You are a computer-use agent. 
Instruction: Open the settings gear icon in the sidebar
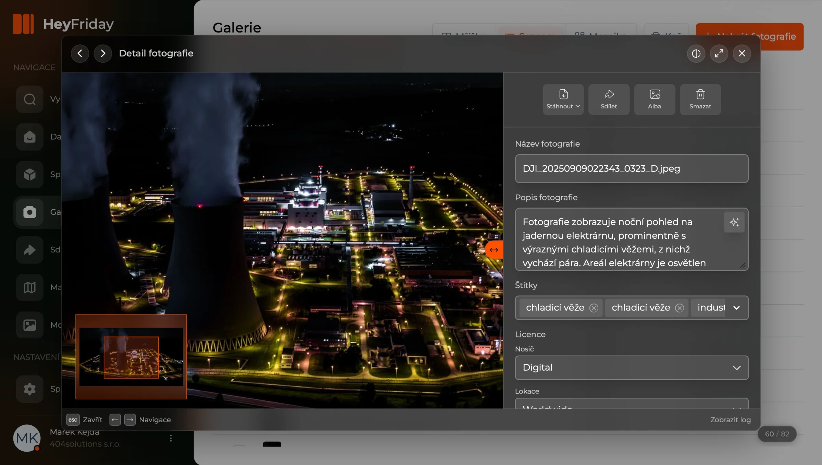pyautogui.click(x=29, y=389)
